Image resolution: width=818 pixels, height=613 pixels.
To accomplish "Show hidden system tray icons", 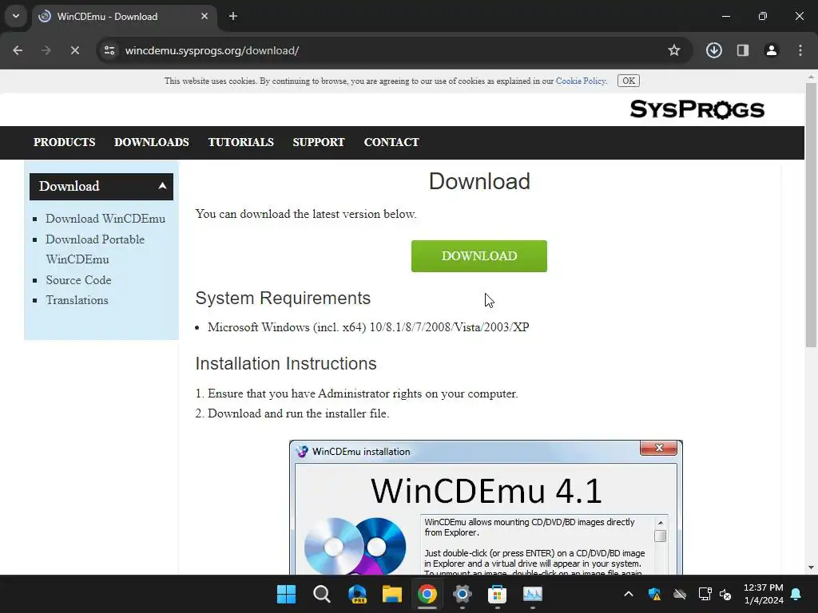I will (629, 594).
